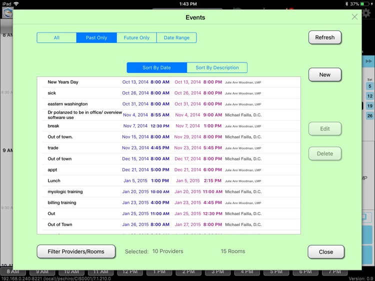Screen dimensions: 375x281
Task: Click Jan 27, 2015 end date
Action: [x=187, y=224]
